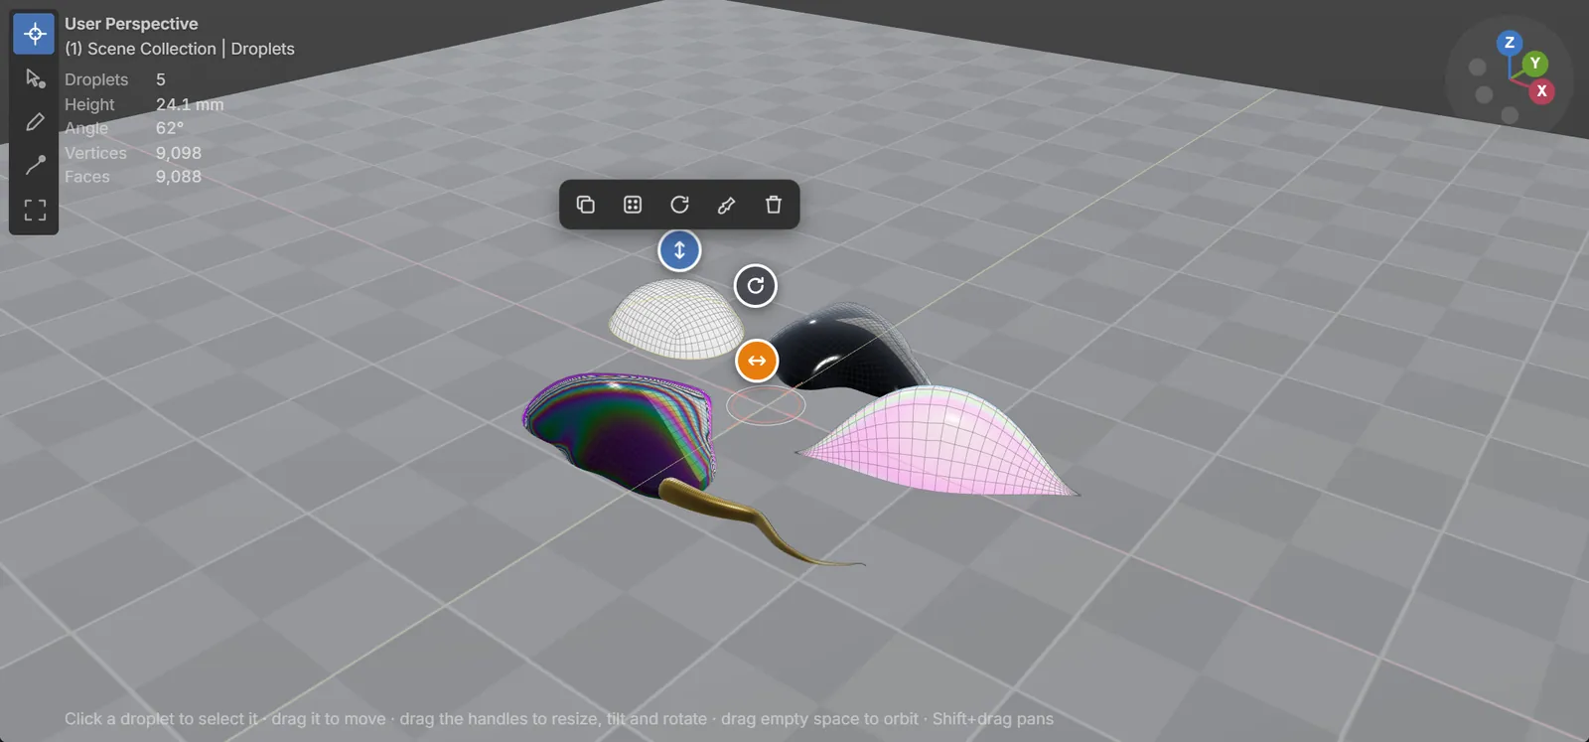Click the faces count "9,088"
Viewport: 1589px width, 742px height.
(179, 177)
